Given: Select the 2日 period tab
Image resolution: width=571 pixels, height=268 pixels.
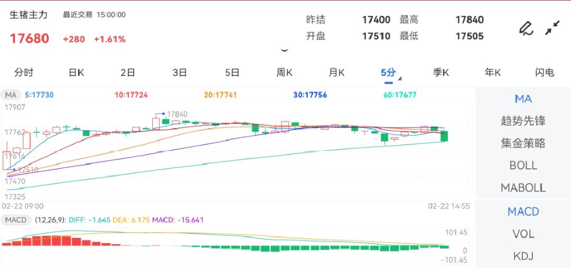Looking at the screenshot, I should 128,73.
